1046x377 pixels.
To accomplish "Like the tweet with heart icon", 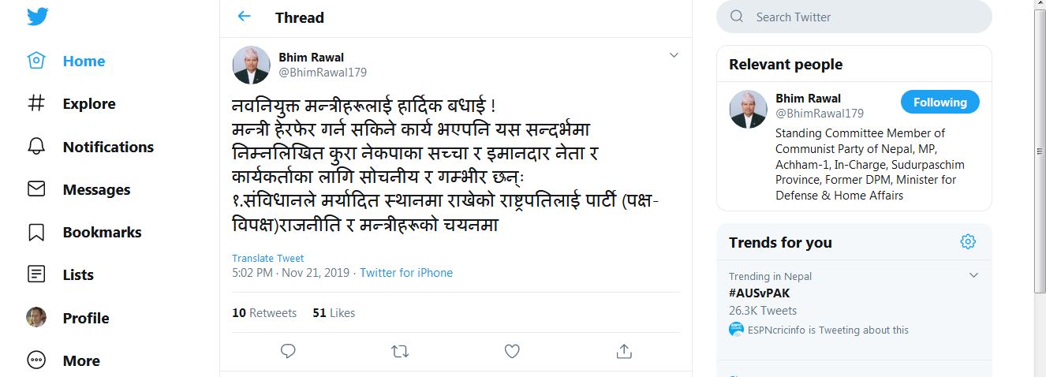I will point(512,351).
